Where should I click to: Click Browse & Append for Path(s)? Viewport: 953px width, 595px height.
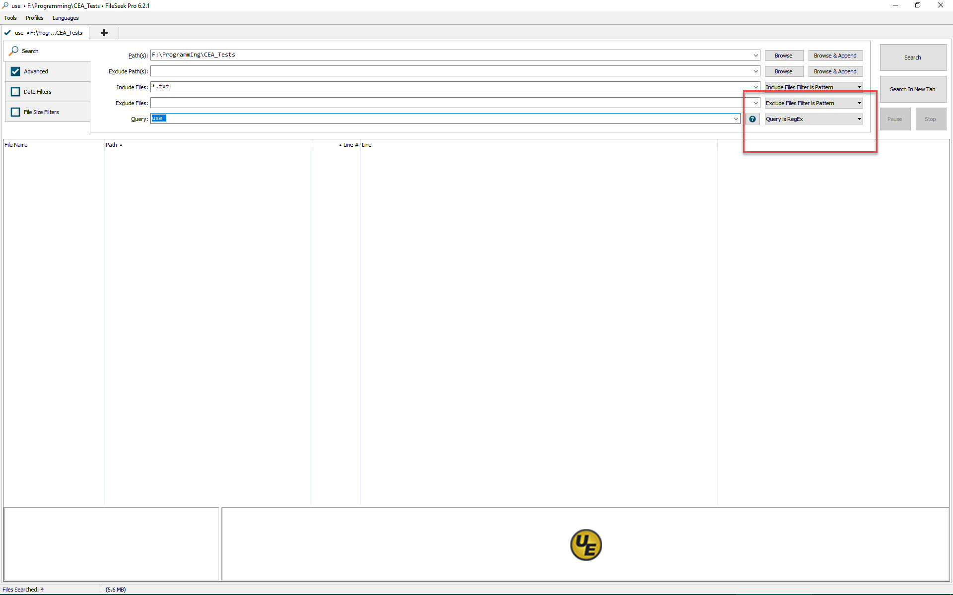835,56
